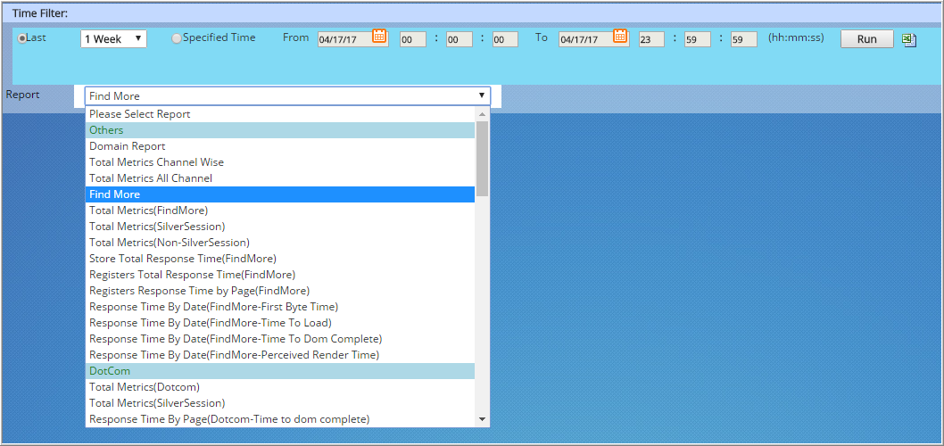Export report using the Excel icon
This screenshot has height=446, width=944.
[x=909, y=40]
